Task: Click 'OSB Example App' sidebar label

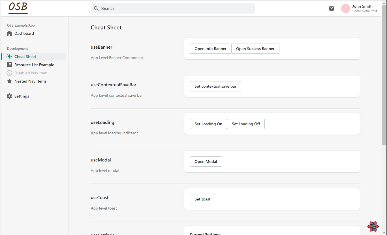Action: (21, 25)
